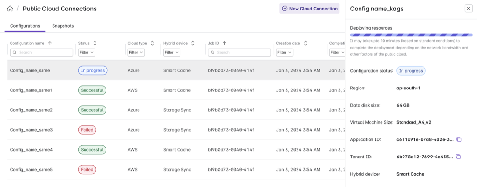Focus the Job ID search field
This screenshot has width=477, height=187.
click(239, 52)
